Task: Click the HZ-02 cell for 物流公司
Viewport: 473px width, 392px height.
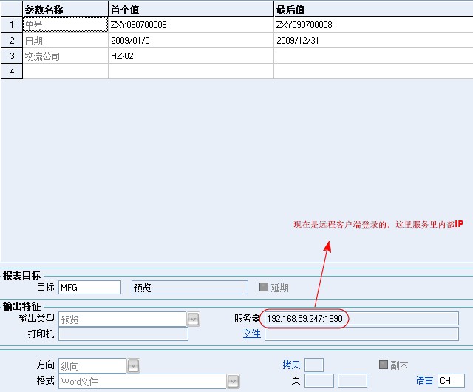Action: click(x=191, y=55)
